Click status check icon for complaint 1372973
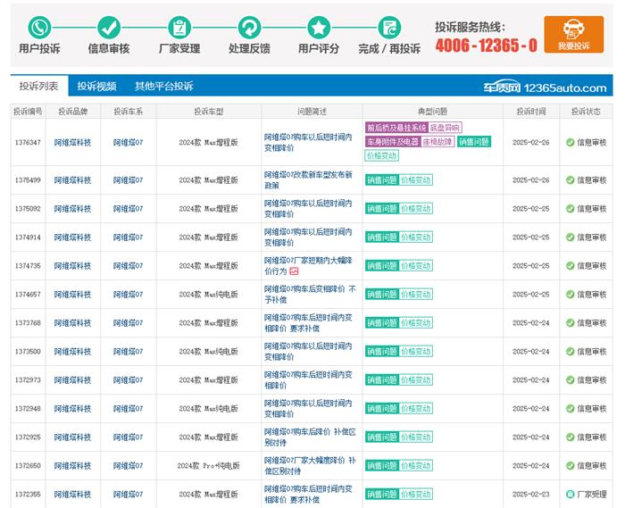 point(570,380)
